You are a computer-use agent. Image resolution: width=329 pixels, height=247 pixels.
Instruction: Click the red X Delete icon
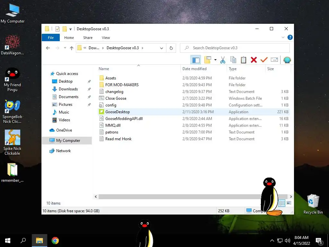pos(254,60)
